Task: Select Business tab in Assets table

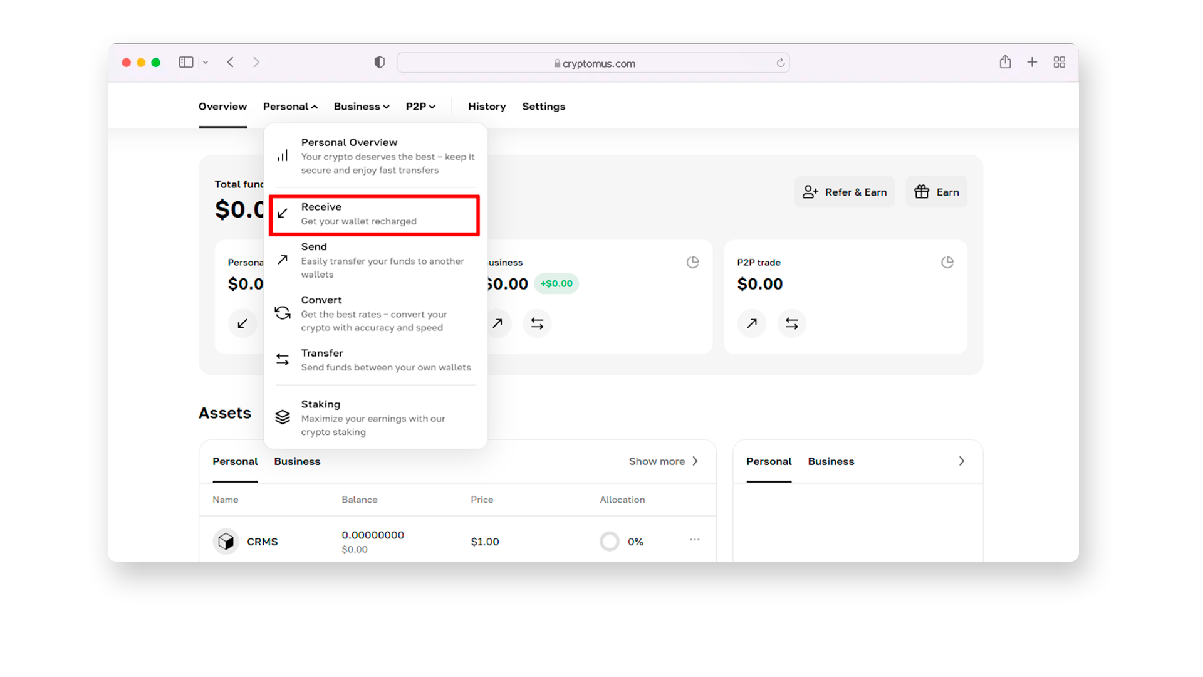Action: (x=297, y=461)
